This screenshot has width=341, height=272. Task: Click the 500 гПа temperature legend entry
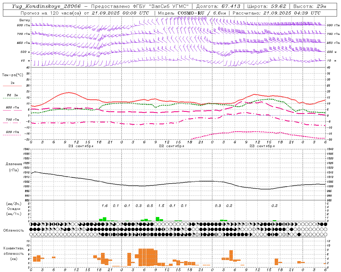point(13,132)
